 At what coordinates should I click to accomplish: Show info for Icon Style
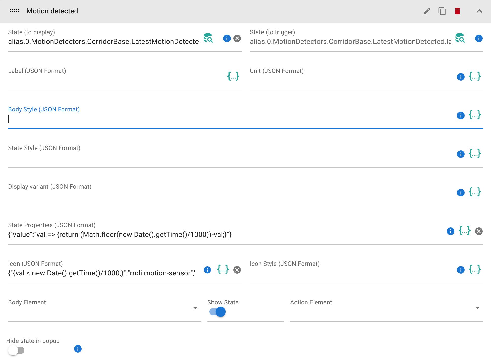pyautogui.click(x=461, y=270)
